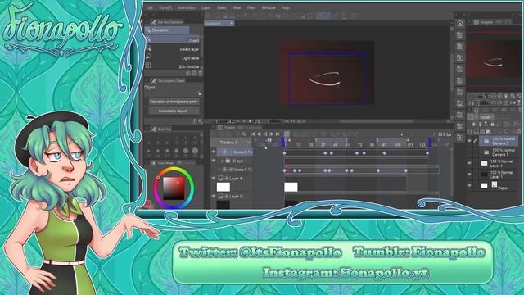This screenshot has width=524, height=295.
Task: Jump to the last frame of the timeline
Action: tap(278, 134)
